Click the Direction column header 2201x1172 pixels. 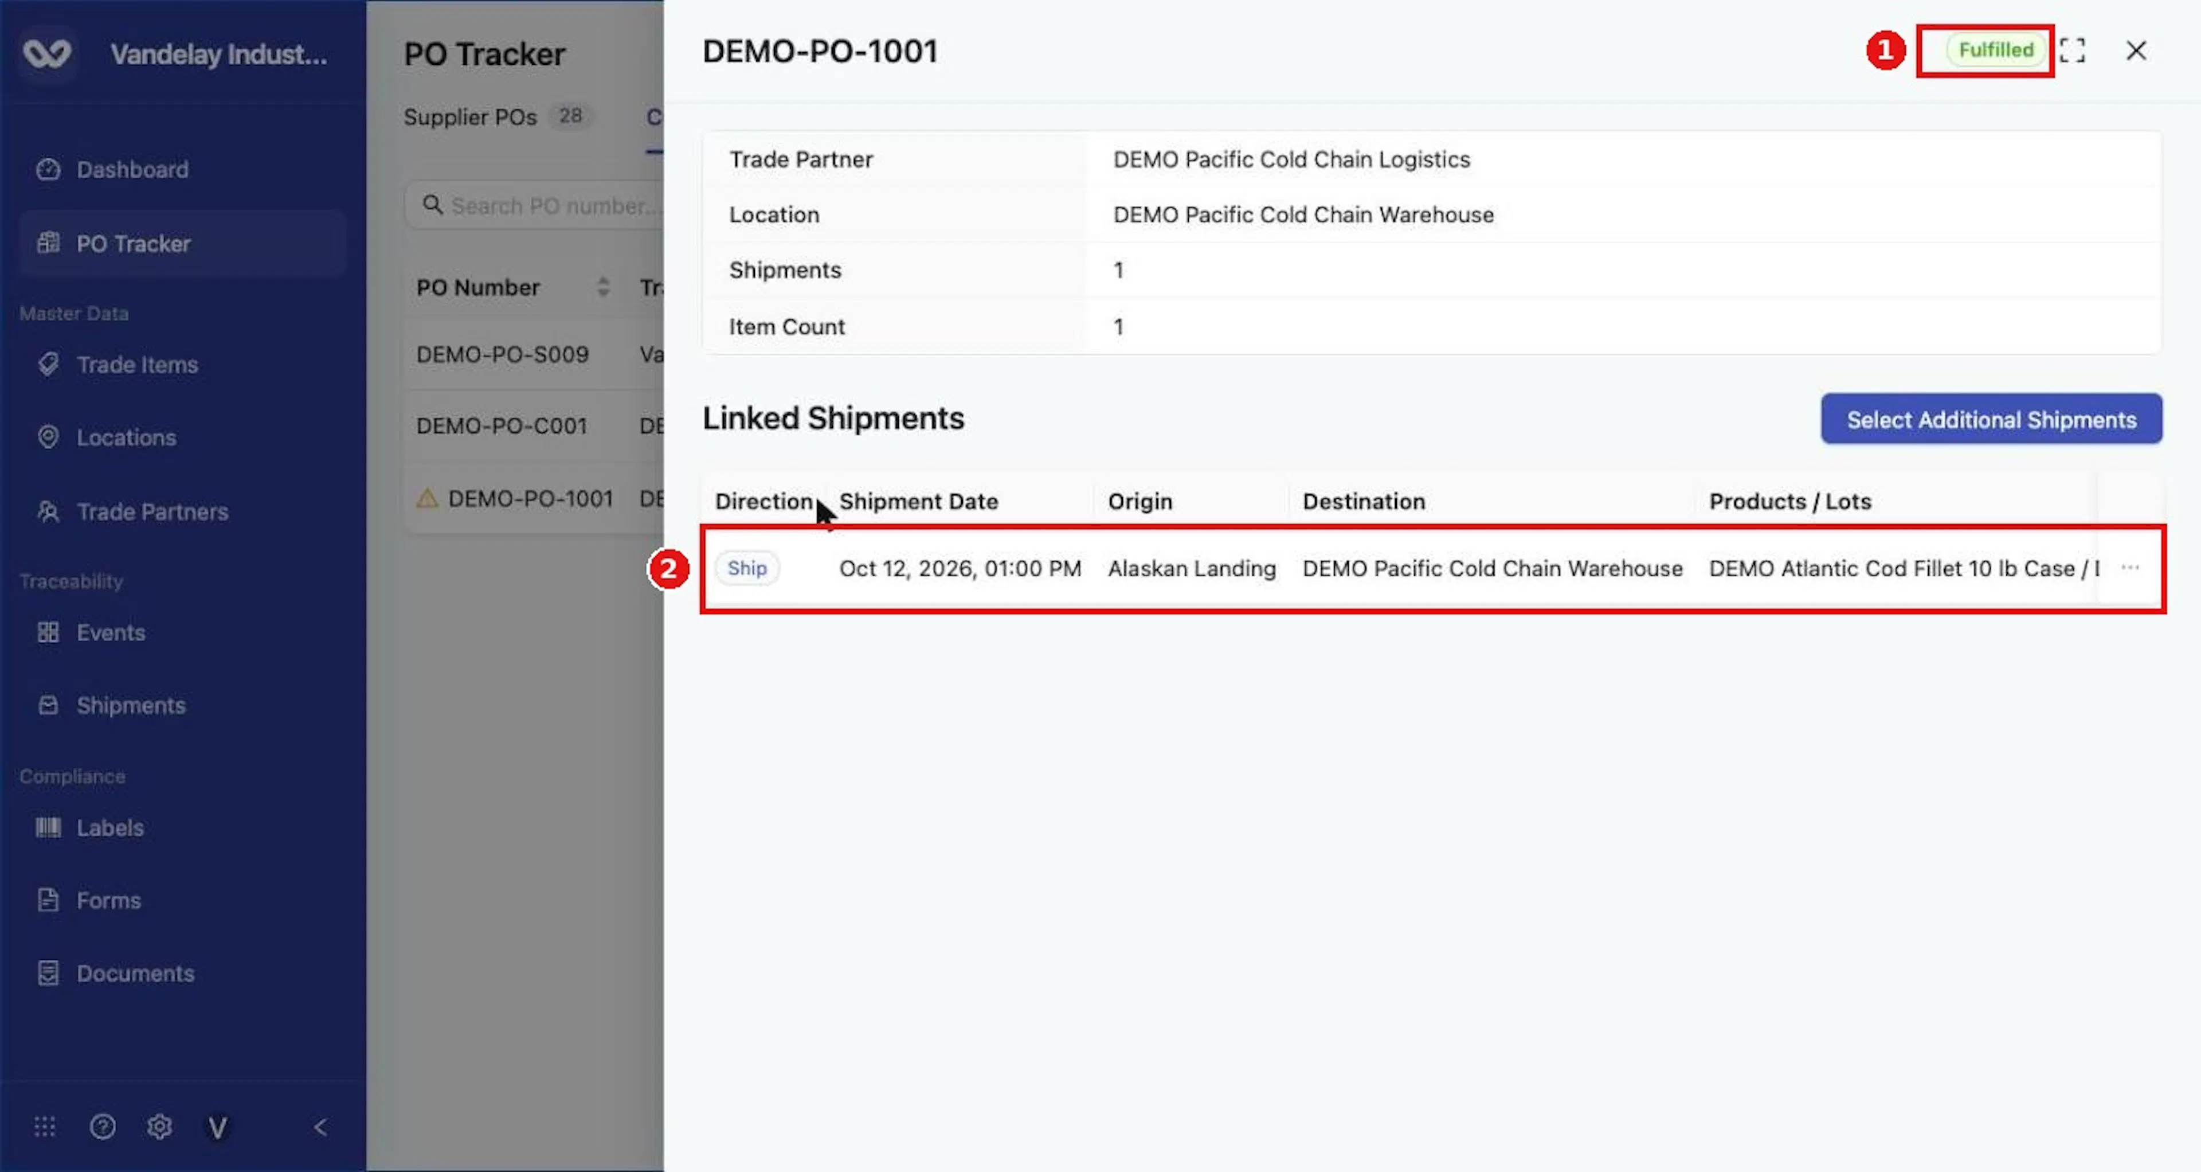pos(764,502)
